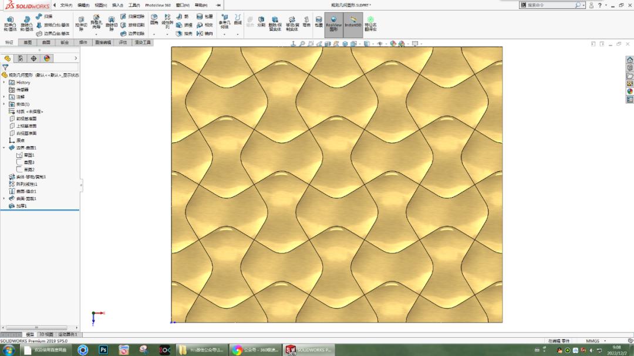Switch to the 曲面 (Surfaces) ribbon tab
Viewport: 634px width, 356px height.
click(46, 43)
